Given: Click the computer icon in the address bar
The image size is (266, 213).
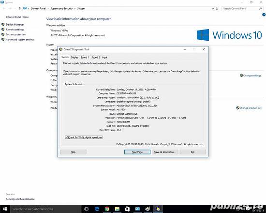Looking at the screenshot, I should point(25,8).
